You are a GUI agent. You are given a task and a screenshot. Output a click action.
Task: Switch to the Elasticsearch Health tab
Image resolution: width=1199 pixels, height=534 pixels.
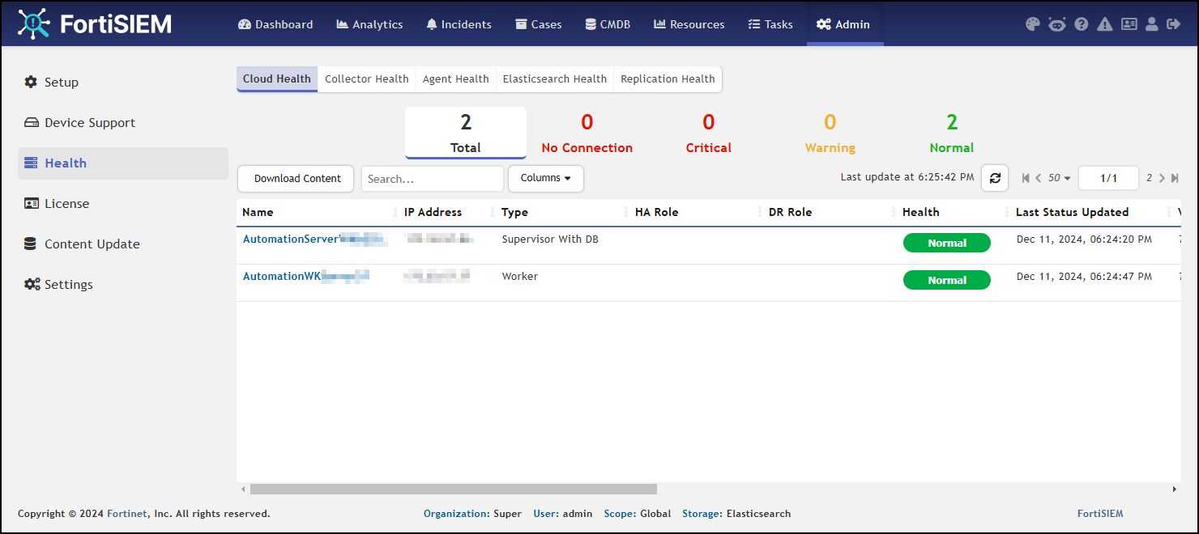pyautogui.click(x=554, y=78)
